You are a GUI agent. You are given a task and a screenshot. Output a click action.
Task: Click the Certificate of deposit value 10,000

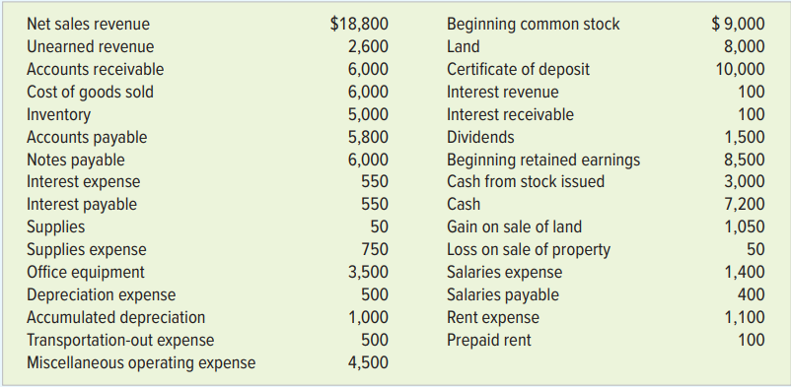[740, 70]
